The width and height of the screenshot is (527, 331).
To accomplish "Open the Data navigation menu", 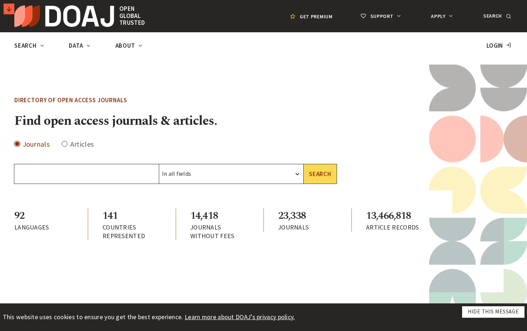I will click(x=79, y=46).
